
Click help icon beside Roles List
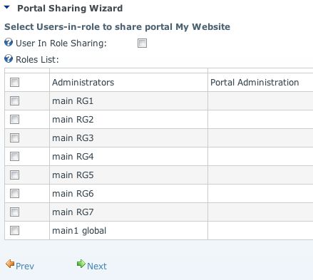(x=9, y=58)
